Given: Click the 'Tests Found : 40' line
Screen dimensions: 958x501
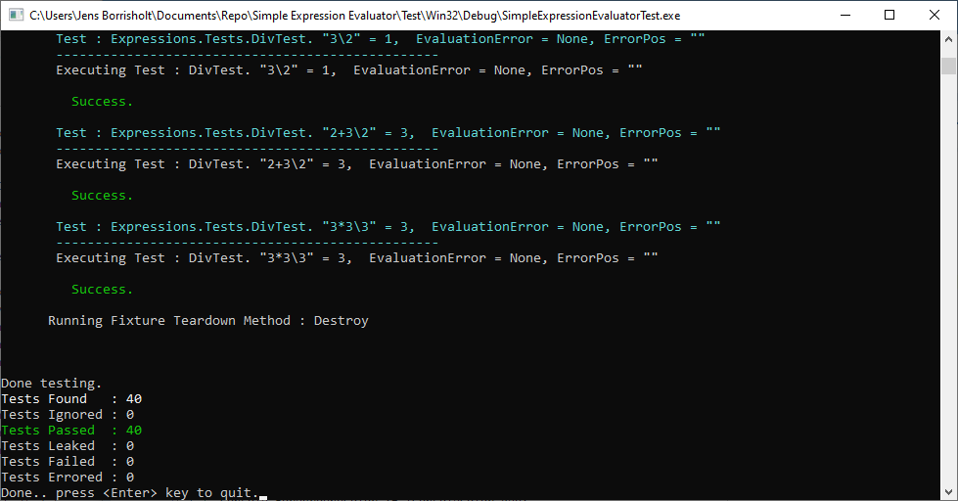Looking at the screenshot, I should (71, 399).
